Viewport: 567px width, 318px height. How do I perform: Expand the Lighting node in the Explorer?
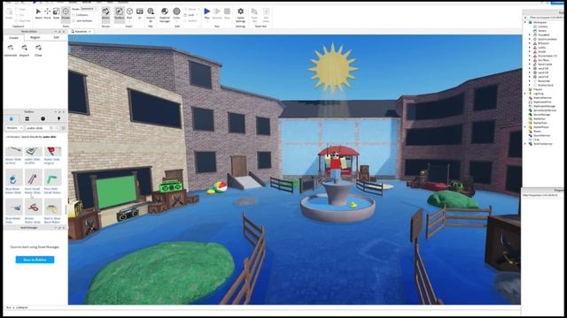(525, 94)
